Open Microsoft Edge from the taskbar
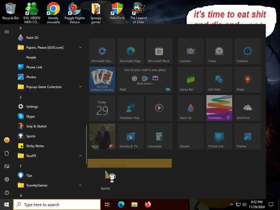This screenshot has width=280, height=210. pyautogui.click(x=121, y=205)
